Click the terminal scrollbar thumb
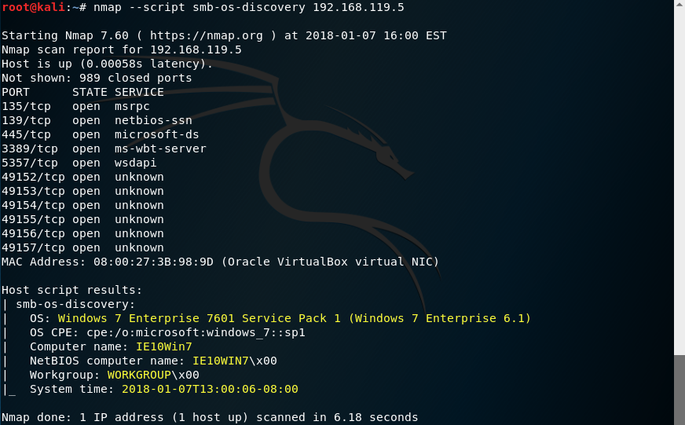The height and width of the screenshot is (425, 685). (680, 390)
